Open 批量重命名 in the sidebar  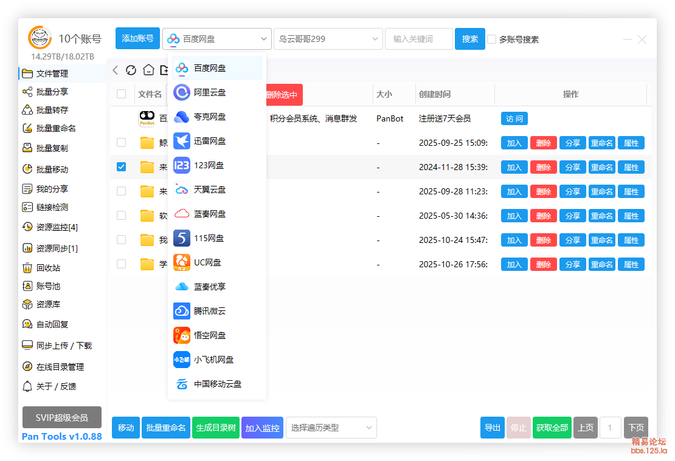63,128
